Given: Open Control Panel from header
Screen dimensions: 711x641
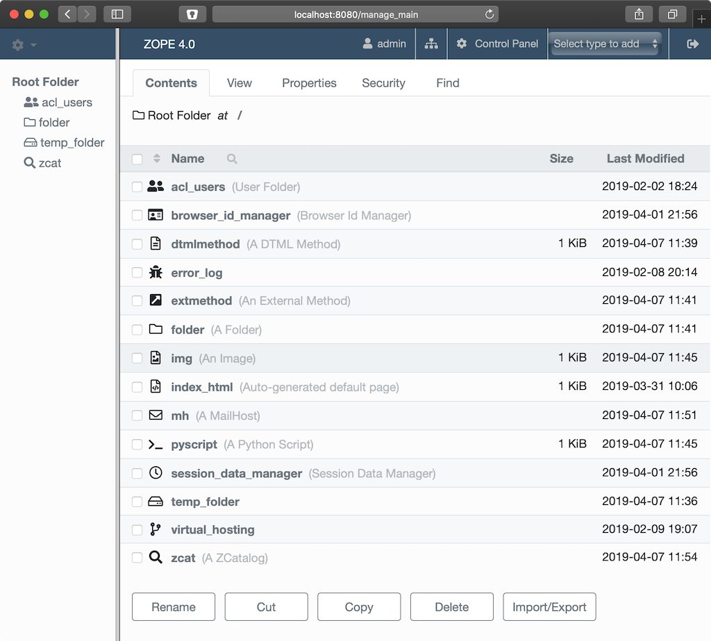Looking at the screenshot, I should point(497,44).
